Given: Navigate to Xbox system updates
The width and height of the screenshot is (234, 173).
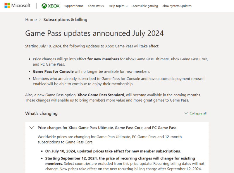Looking at the screenshot, I should tap(177, 6).
